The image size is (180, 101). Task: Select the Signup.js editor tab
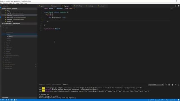pyautogui.click(x=66, y=6)
